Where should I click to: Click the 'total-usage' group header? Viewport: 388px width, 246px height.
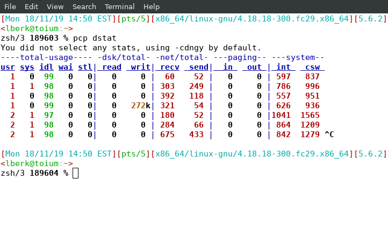click(46, 57)
